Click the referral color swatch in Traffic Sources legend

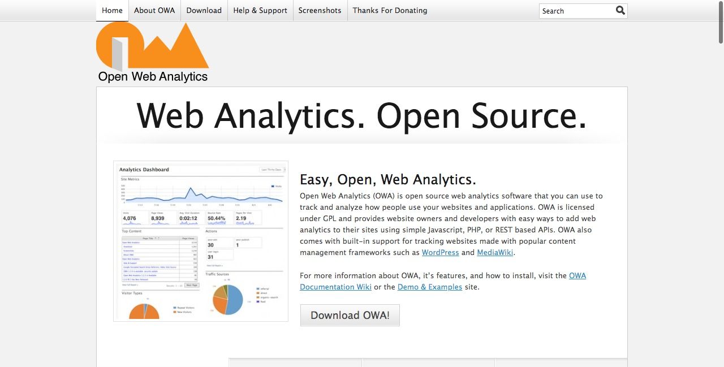257,288
